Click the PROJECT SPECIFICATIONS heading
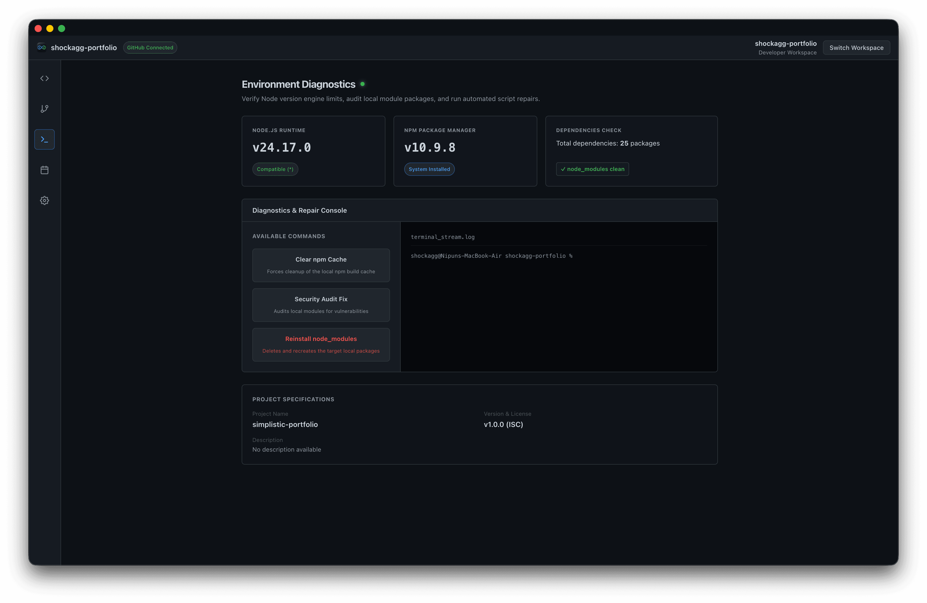Viewport: 927px width, 603px height. 293,399
